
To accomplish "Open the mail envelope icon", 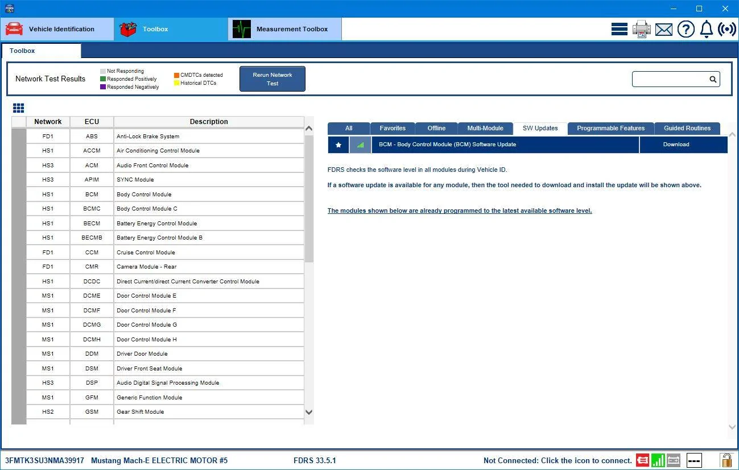I will 664,30.
